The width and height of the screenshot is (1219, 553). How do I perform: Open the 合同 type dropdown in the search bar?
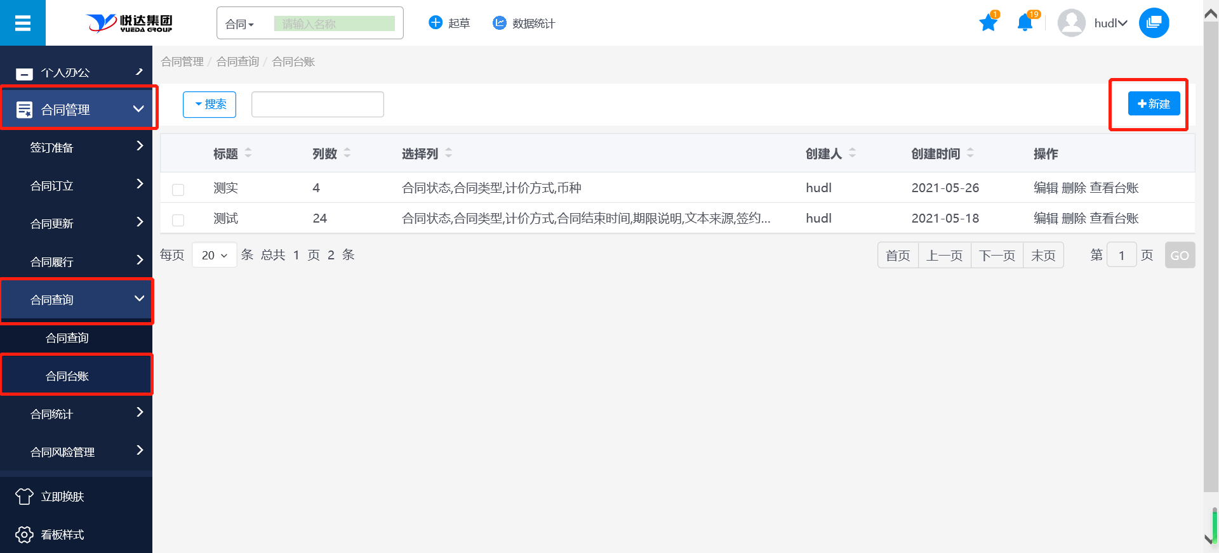click(240, 24)
